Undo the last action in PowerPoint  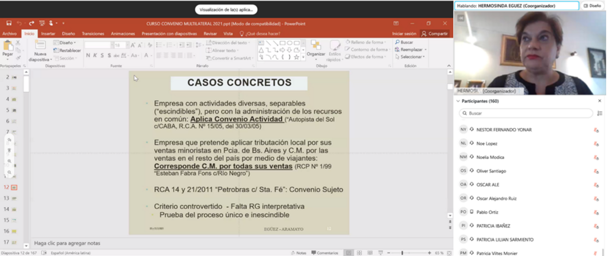coord(19,23)
